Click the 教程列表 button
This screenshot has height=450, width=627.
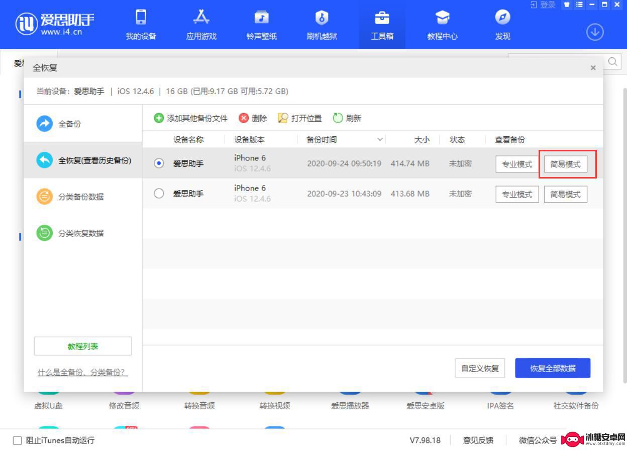click(83, 346)
